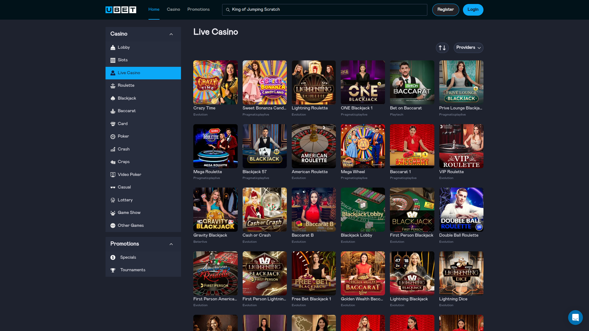Open the live chat support bubble

[x=575, y=317]
